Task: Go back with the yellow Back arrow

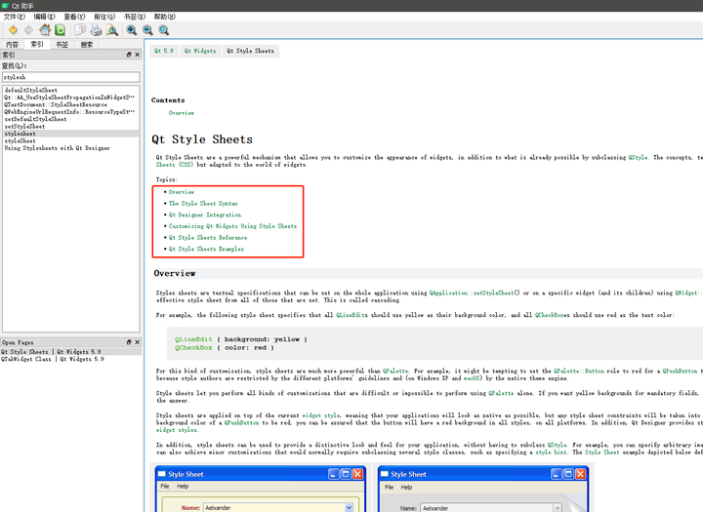Action: [x=13, y=30]
